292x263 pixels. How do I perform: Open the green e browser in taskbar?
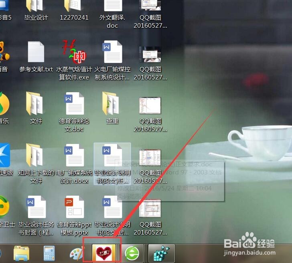coord(132,253)
